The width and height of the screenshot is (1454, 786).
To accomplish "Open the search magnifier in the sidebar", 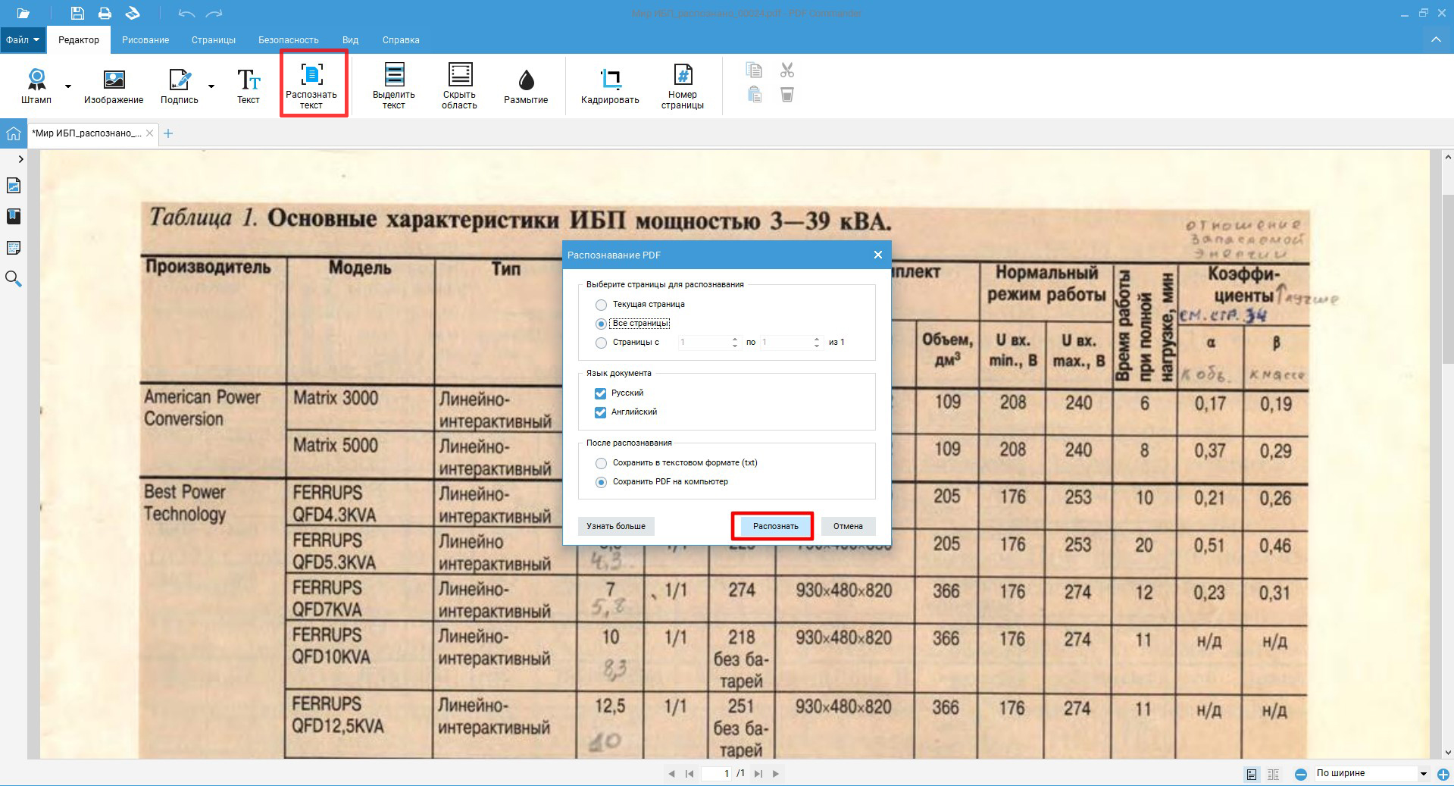I will 13,279.
